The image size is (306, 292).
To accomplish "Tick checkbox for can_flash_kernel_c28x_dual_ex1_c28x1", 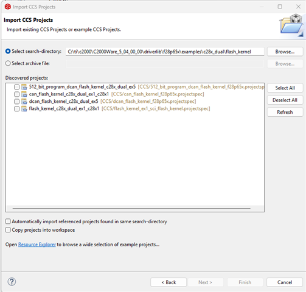I will pyautogui.click(x=16, y=94).
